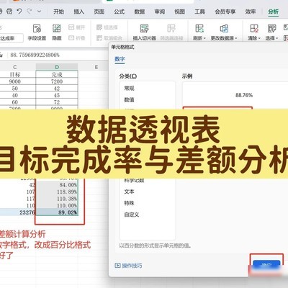Select column header D

[57, 67]
